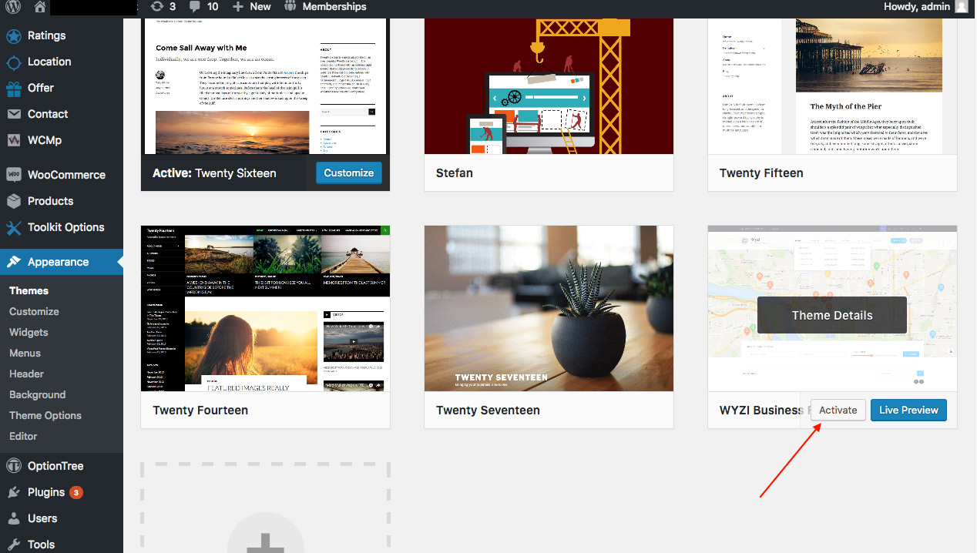Select the Stefan theme thumbnail
The width and height of the screenshot is (977, 553).
(549, 86)
